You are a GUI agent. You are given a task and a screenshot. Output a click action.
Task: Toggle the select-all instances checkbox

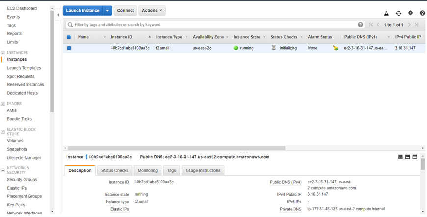[69, 37]
